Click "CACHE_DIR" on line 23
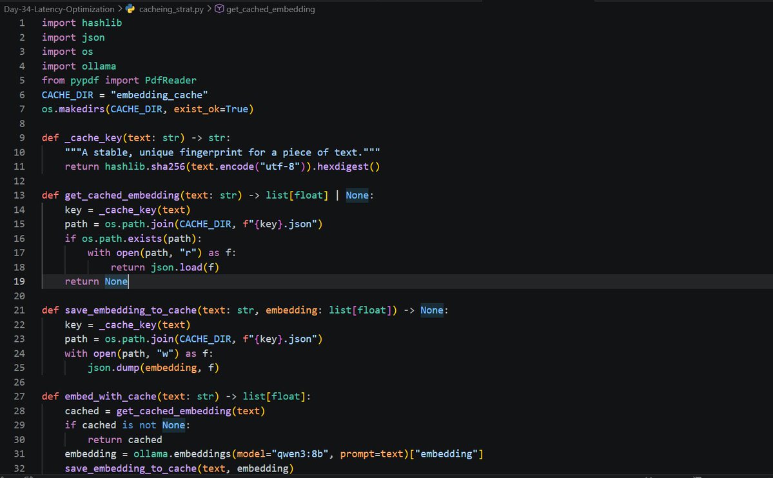The width and height of the screenshot is (773, 478). (x=205, y=339)
